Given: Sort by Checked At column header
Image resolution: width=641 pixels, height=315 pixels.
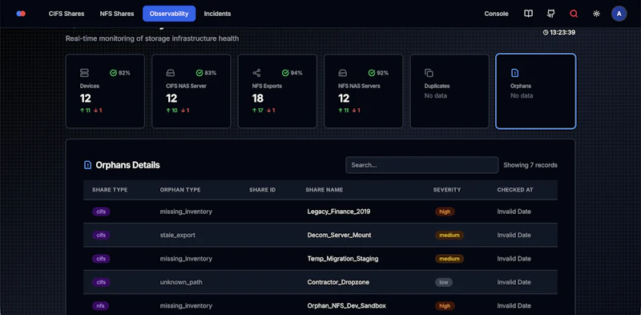Looking at the screenshot, I should (515, 190).
